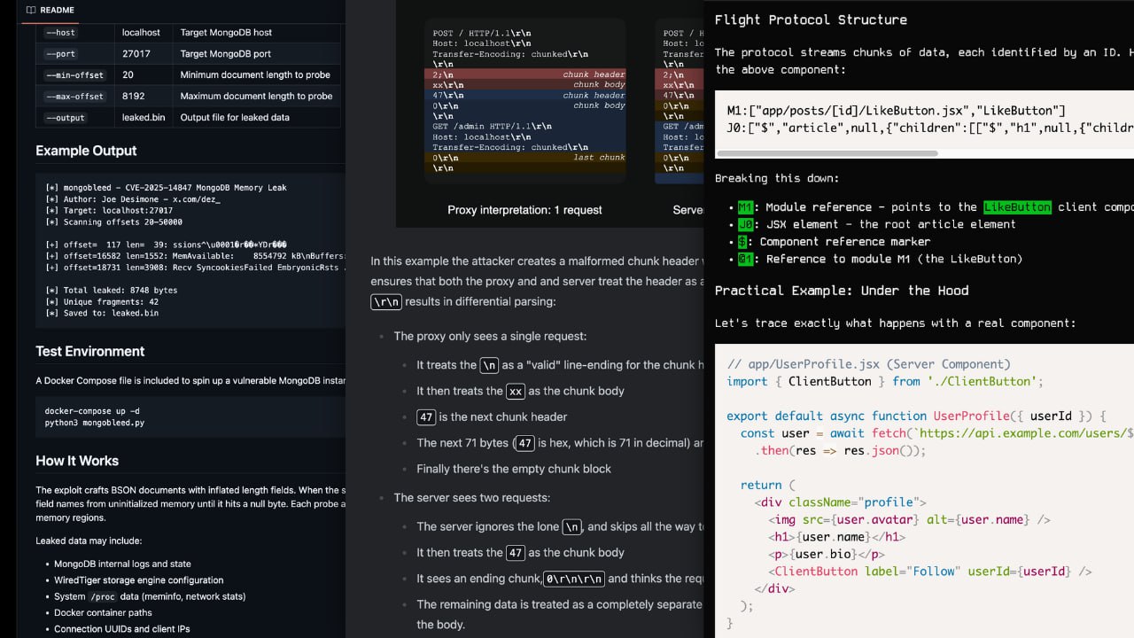Click 'Practical Example: Under the Hood' heading
Viewport: 1134px width, 638px height.
(x=842, y=291)
